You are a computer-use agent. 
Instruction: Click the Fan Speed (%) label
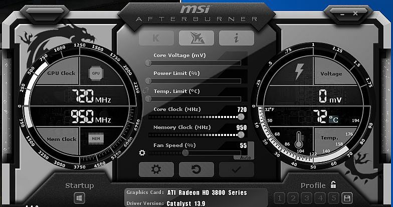point(174,145)
